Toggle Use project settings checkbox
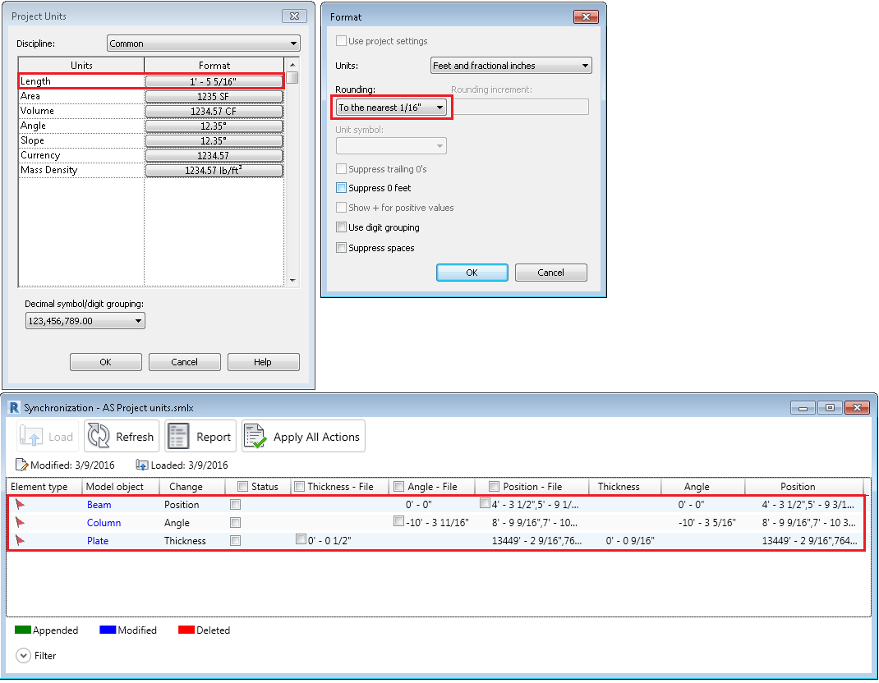Screen dimensions: 879x683 (341, 41)
